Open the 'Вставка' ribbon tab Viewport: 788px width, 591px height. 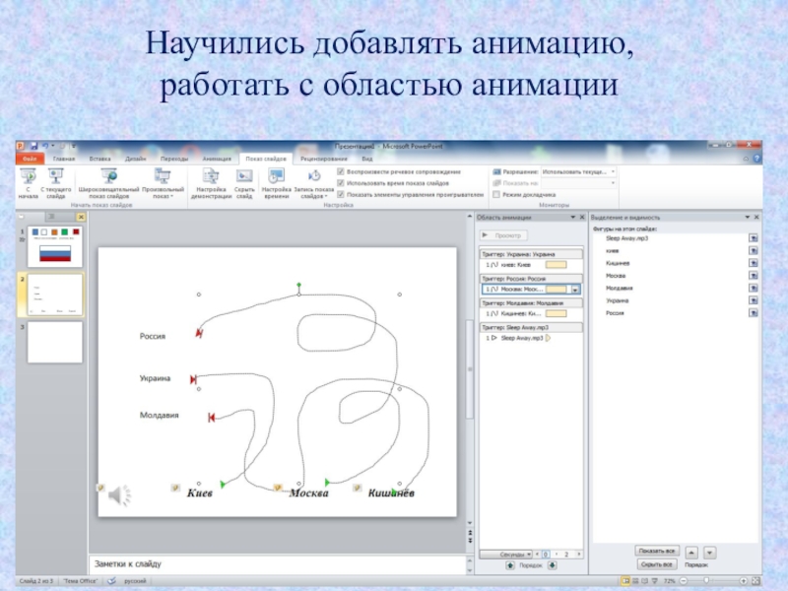pos(99,158)
